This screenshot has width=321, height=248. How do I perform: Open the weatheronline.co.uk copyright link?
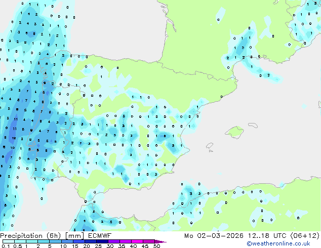[278, 243]
